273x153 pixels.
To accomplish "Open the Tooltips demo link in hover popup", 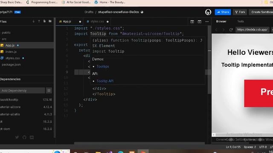I will click(x=103, y=66).
